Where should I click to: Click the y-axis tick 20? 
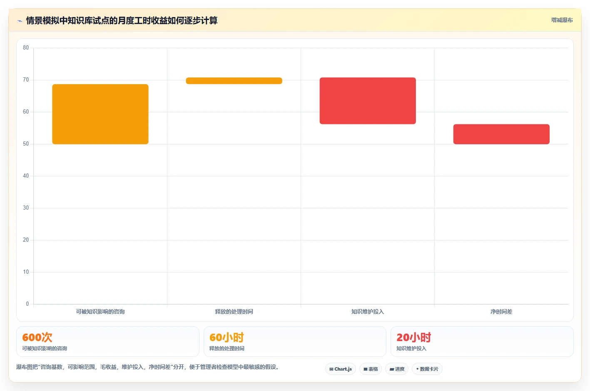point(26,240)
